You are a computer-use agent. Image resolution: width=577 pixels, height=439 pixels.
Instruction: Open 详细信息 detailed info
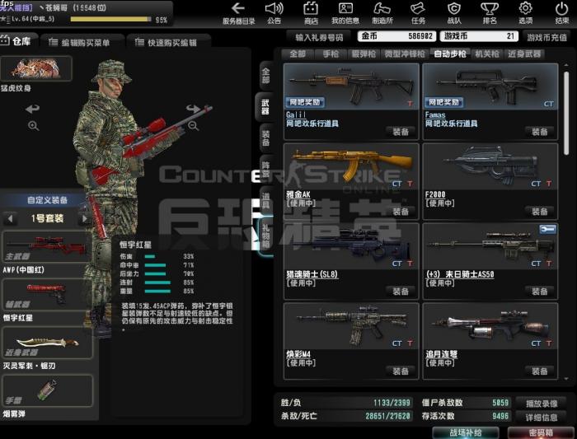tap(542, 418)
